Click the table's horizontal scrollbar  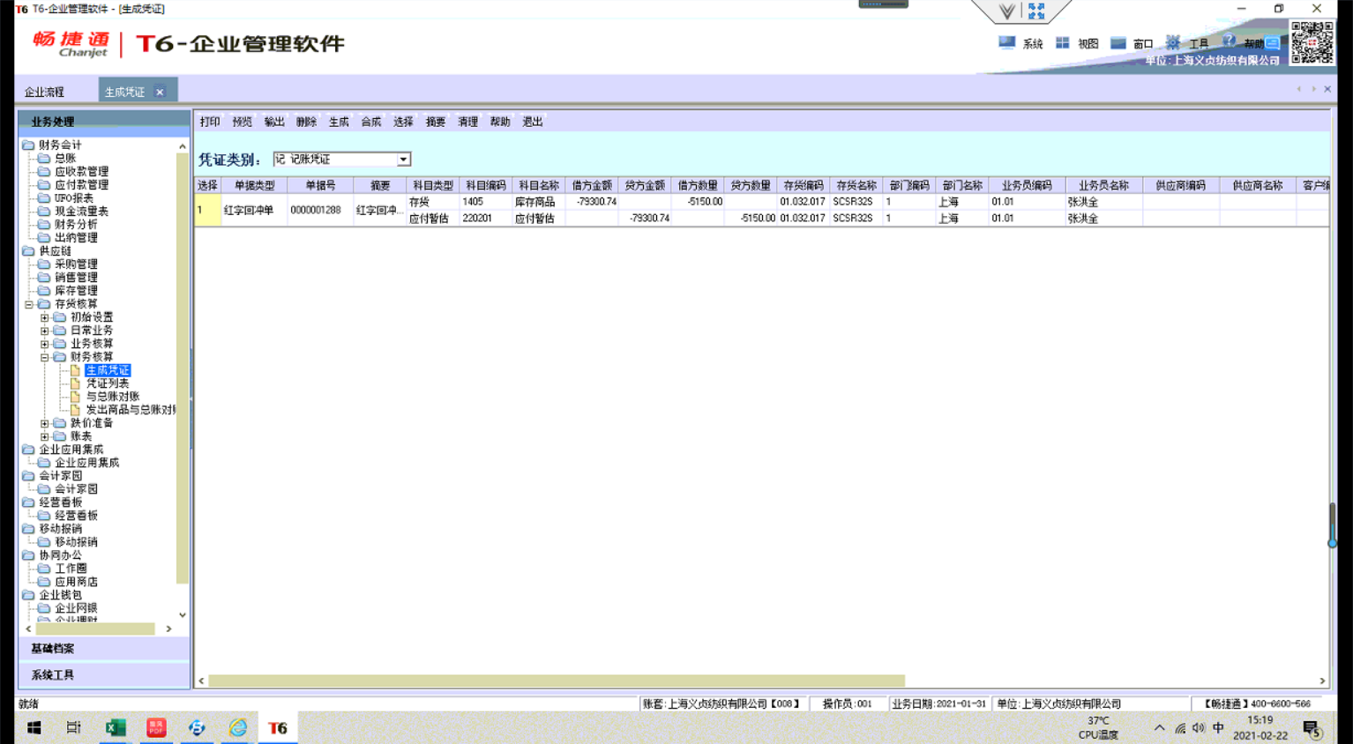(557, 681)
